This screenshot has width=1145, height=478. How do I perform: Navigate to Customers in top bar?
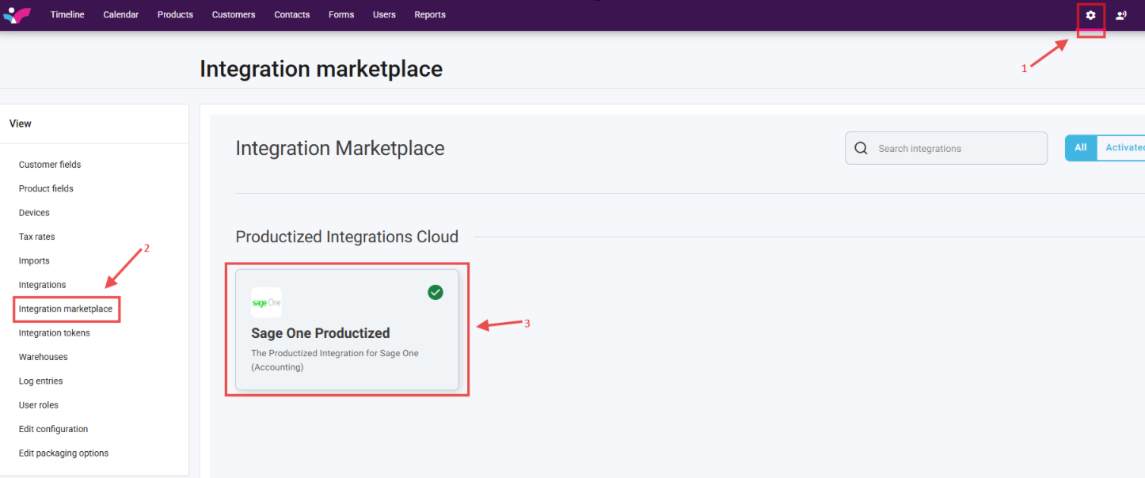(234, 15)
